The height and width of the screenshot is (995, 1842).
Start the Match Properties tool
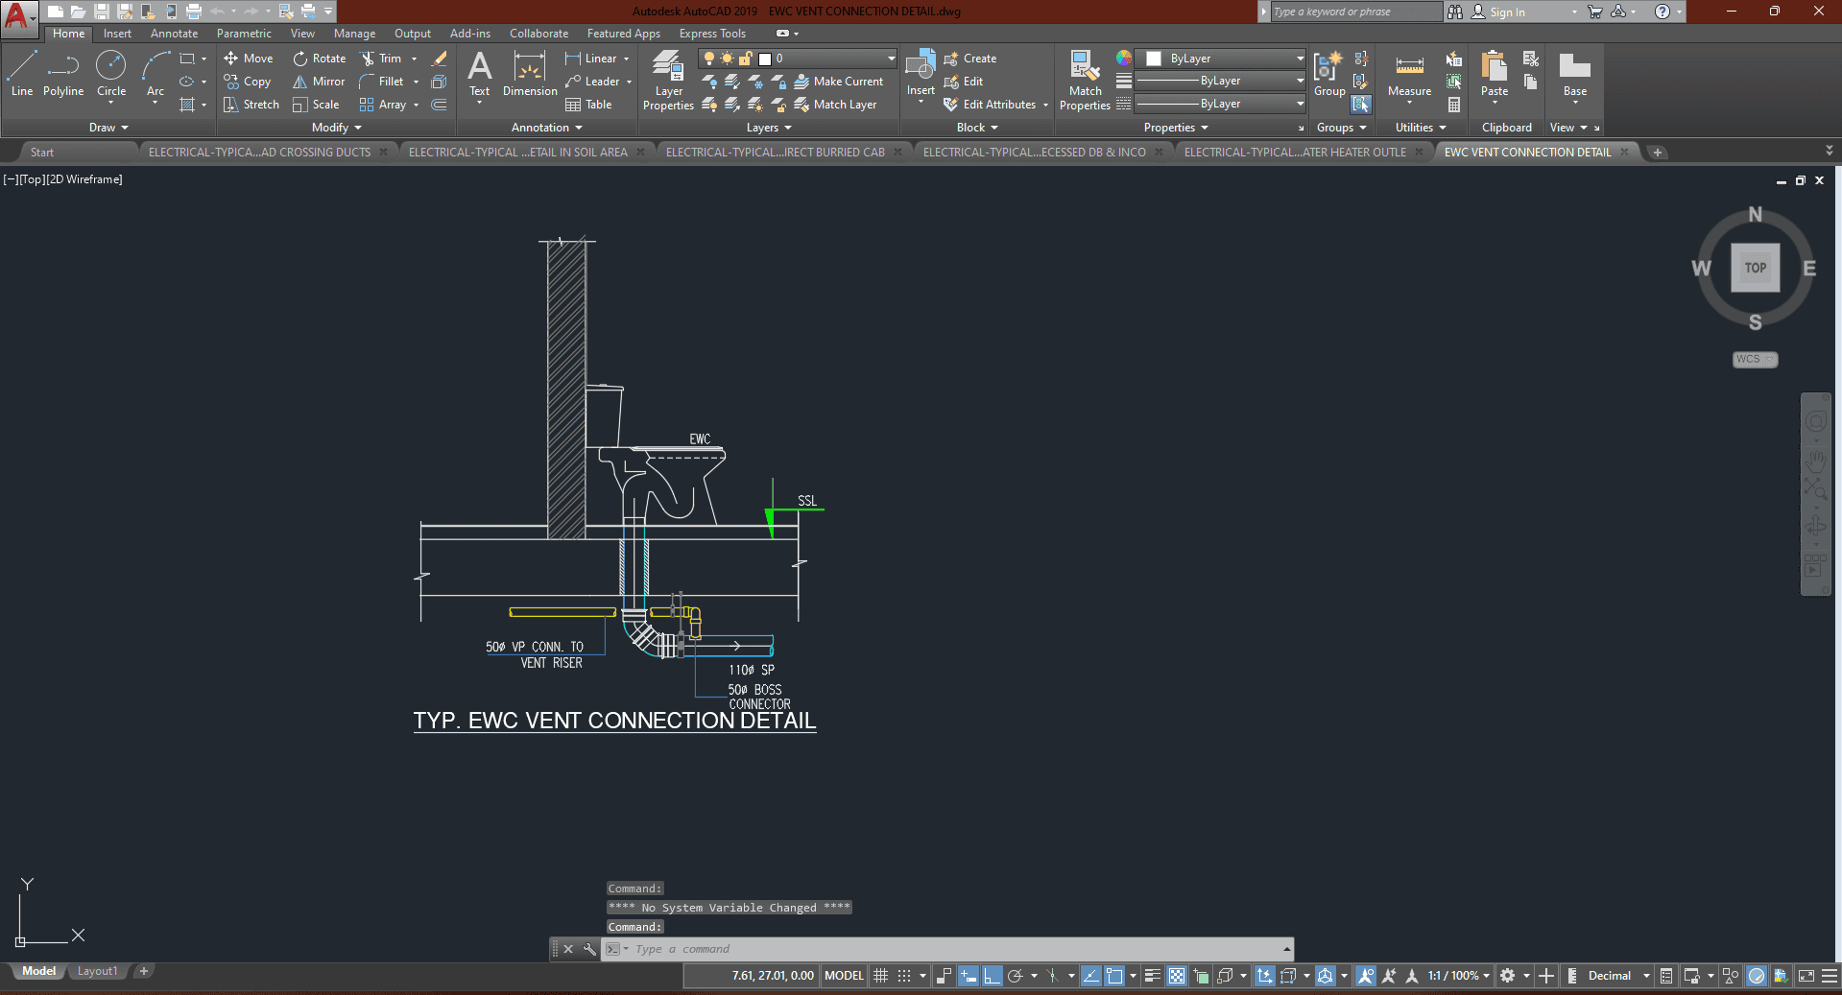[1085, 80]
